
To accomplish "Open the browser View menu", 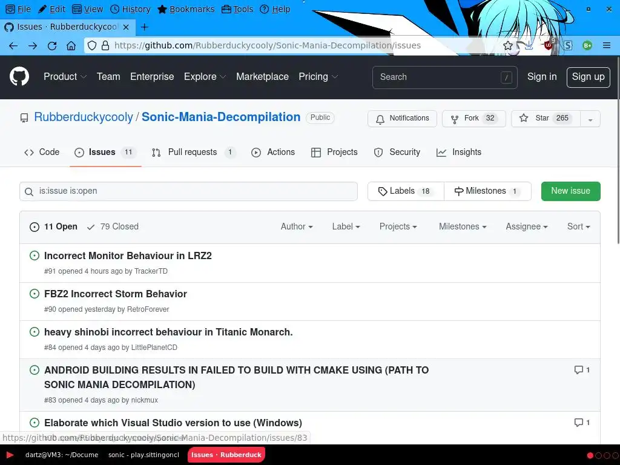I will (88, 9).
